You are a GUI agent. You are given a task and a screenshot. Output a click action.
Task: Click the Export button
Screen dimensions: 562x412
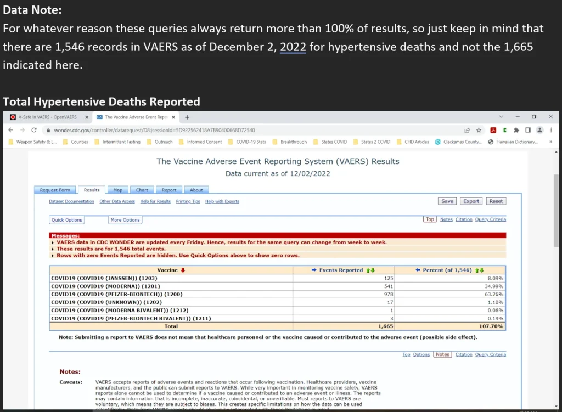click(471, 201)
